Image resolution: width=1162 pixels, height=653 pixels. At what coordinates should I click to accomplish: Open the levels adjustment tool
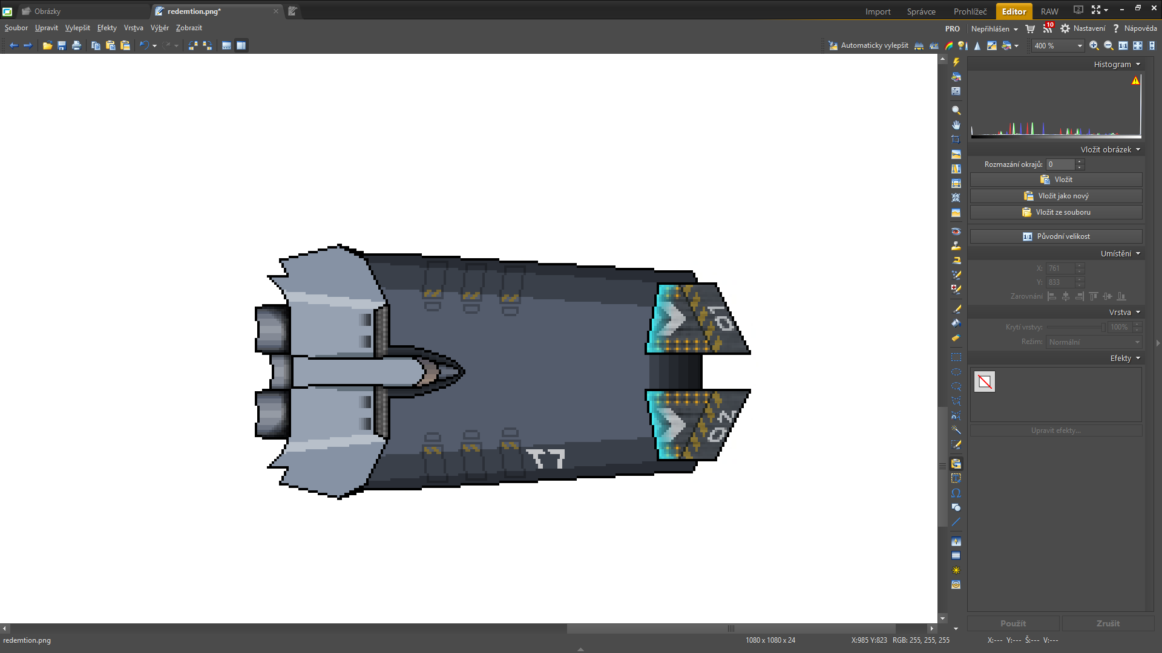coord(919,45)
